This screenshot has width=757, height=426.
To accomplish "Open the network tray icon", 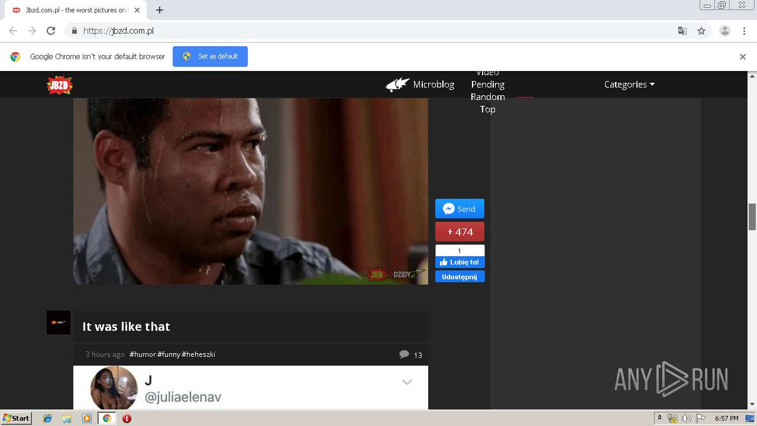I will (672, 418).
